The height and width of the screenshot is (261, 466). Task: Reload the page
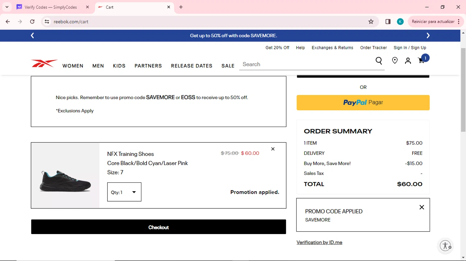tap(32, 22)
